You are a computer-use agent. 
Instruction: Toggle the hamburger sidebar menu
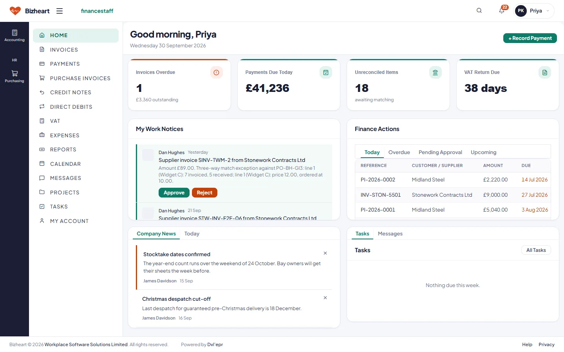click(x=60, y=11)
